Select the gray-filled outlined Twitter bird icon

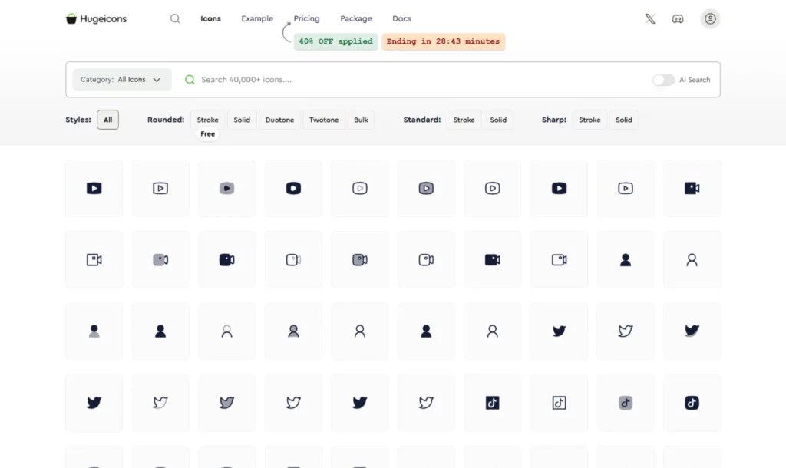(x=226, y=402)
